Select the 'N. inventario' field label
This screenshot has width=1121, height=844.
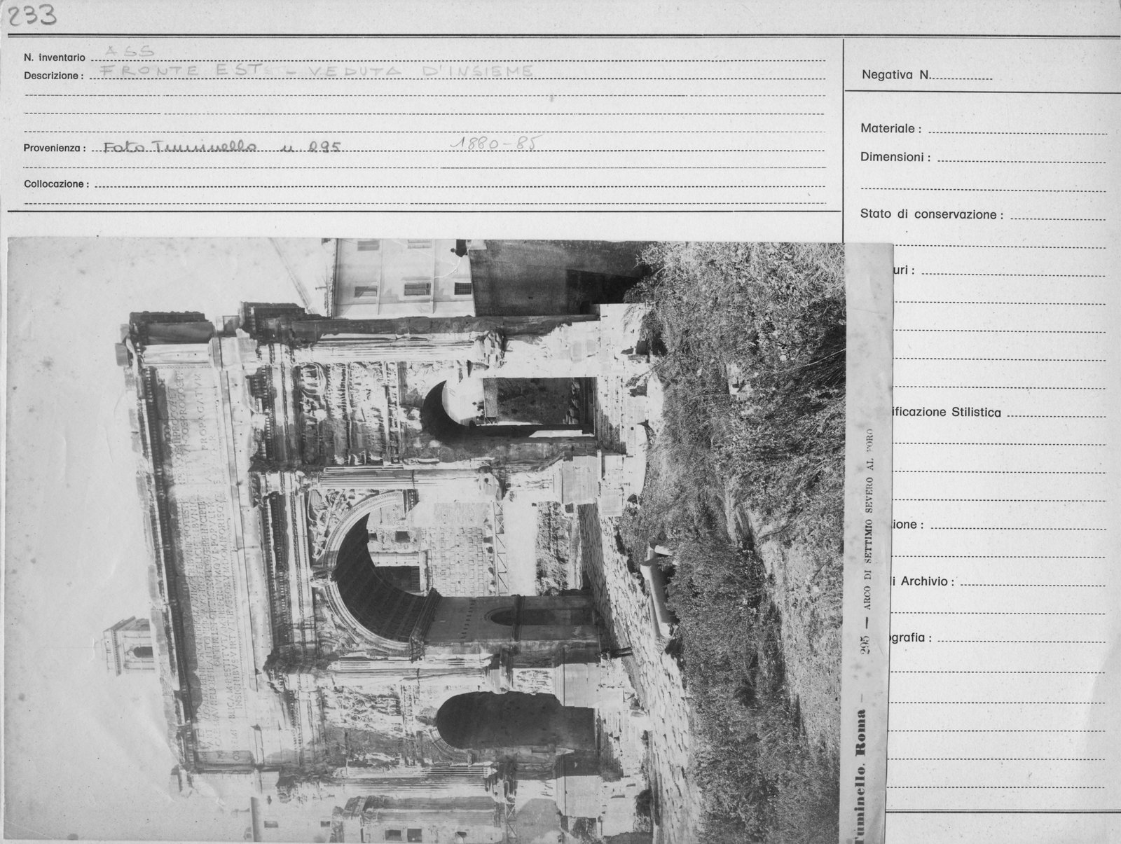coord(55,57)
